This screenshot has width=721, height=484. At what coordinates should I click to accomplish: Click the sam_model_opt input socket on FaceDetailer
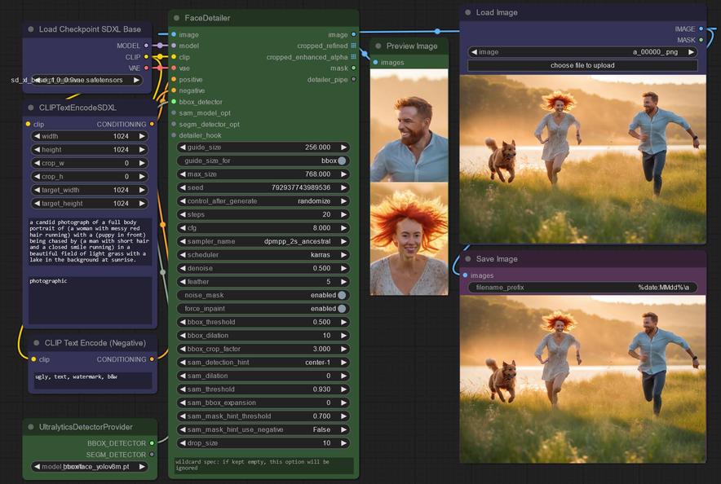tap(174, 112)
